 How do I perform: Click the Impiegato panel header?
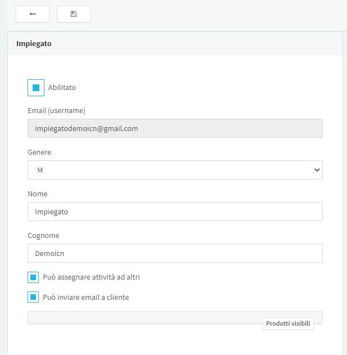[x=175, y=43]
